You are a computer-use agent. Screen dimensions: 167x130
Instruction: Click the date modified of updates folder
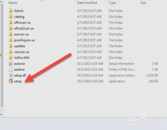[x=89, y=46]
